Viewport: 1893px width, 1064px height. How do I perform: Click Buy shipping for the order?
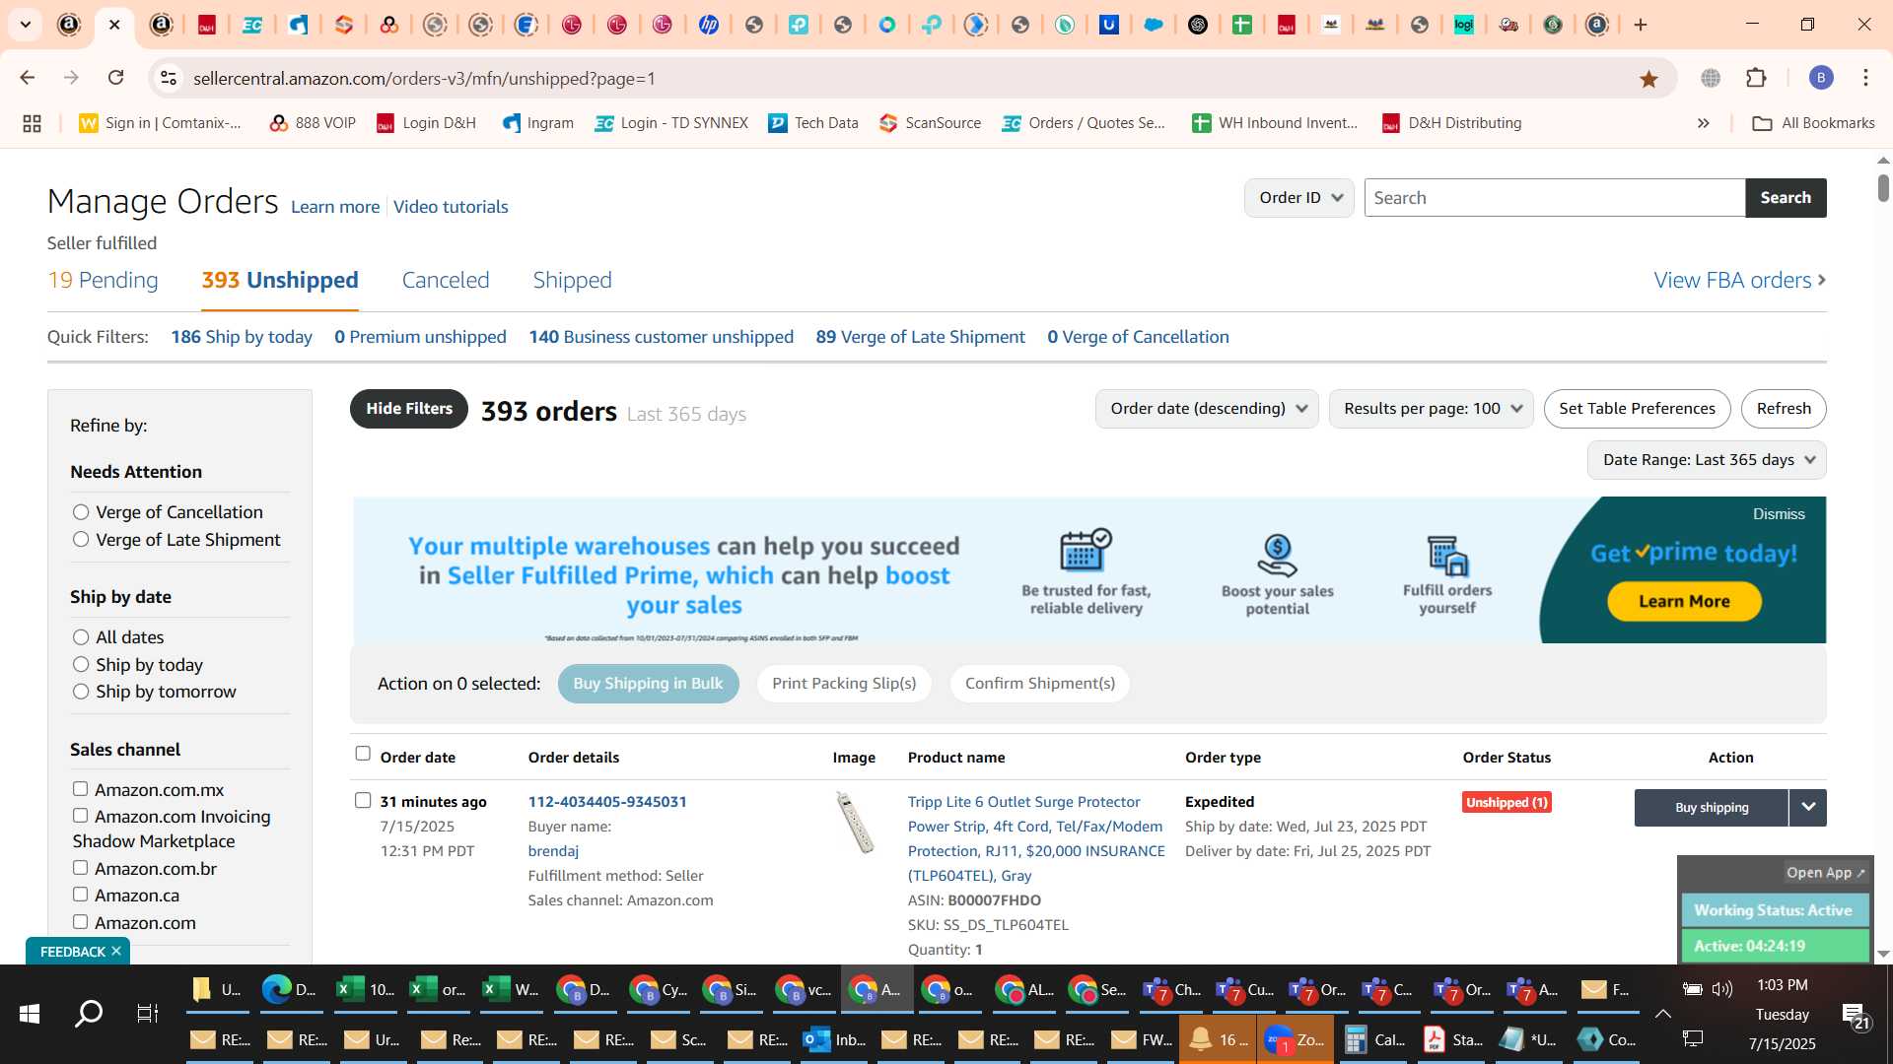(1712, 808)
